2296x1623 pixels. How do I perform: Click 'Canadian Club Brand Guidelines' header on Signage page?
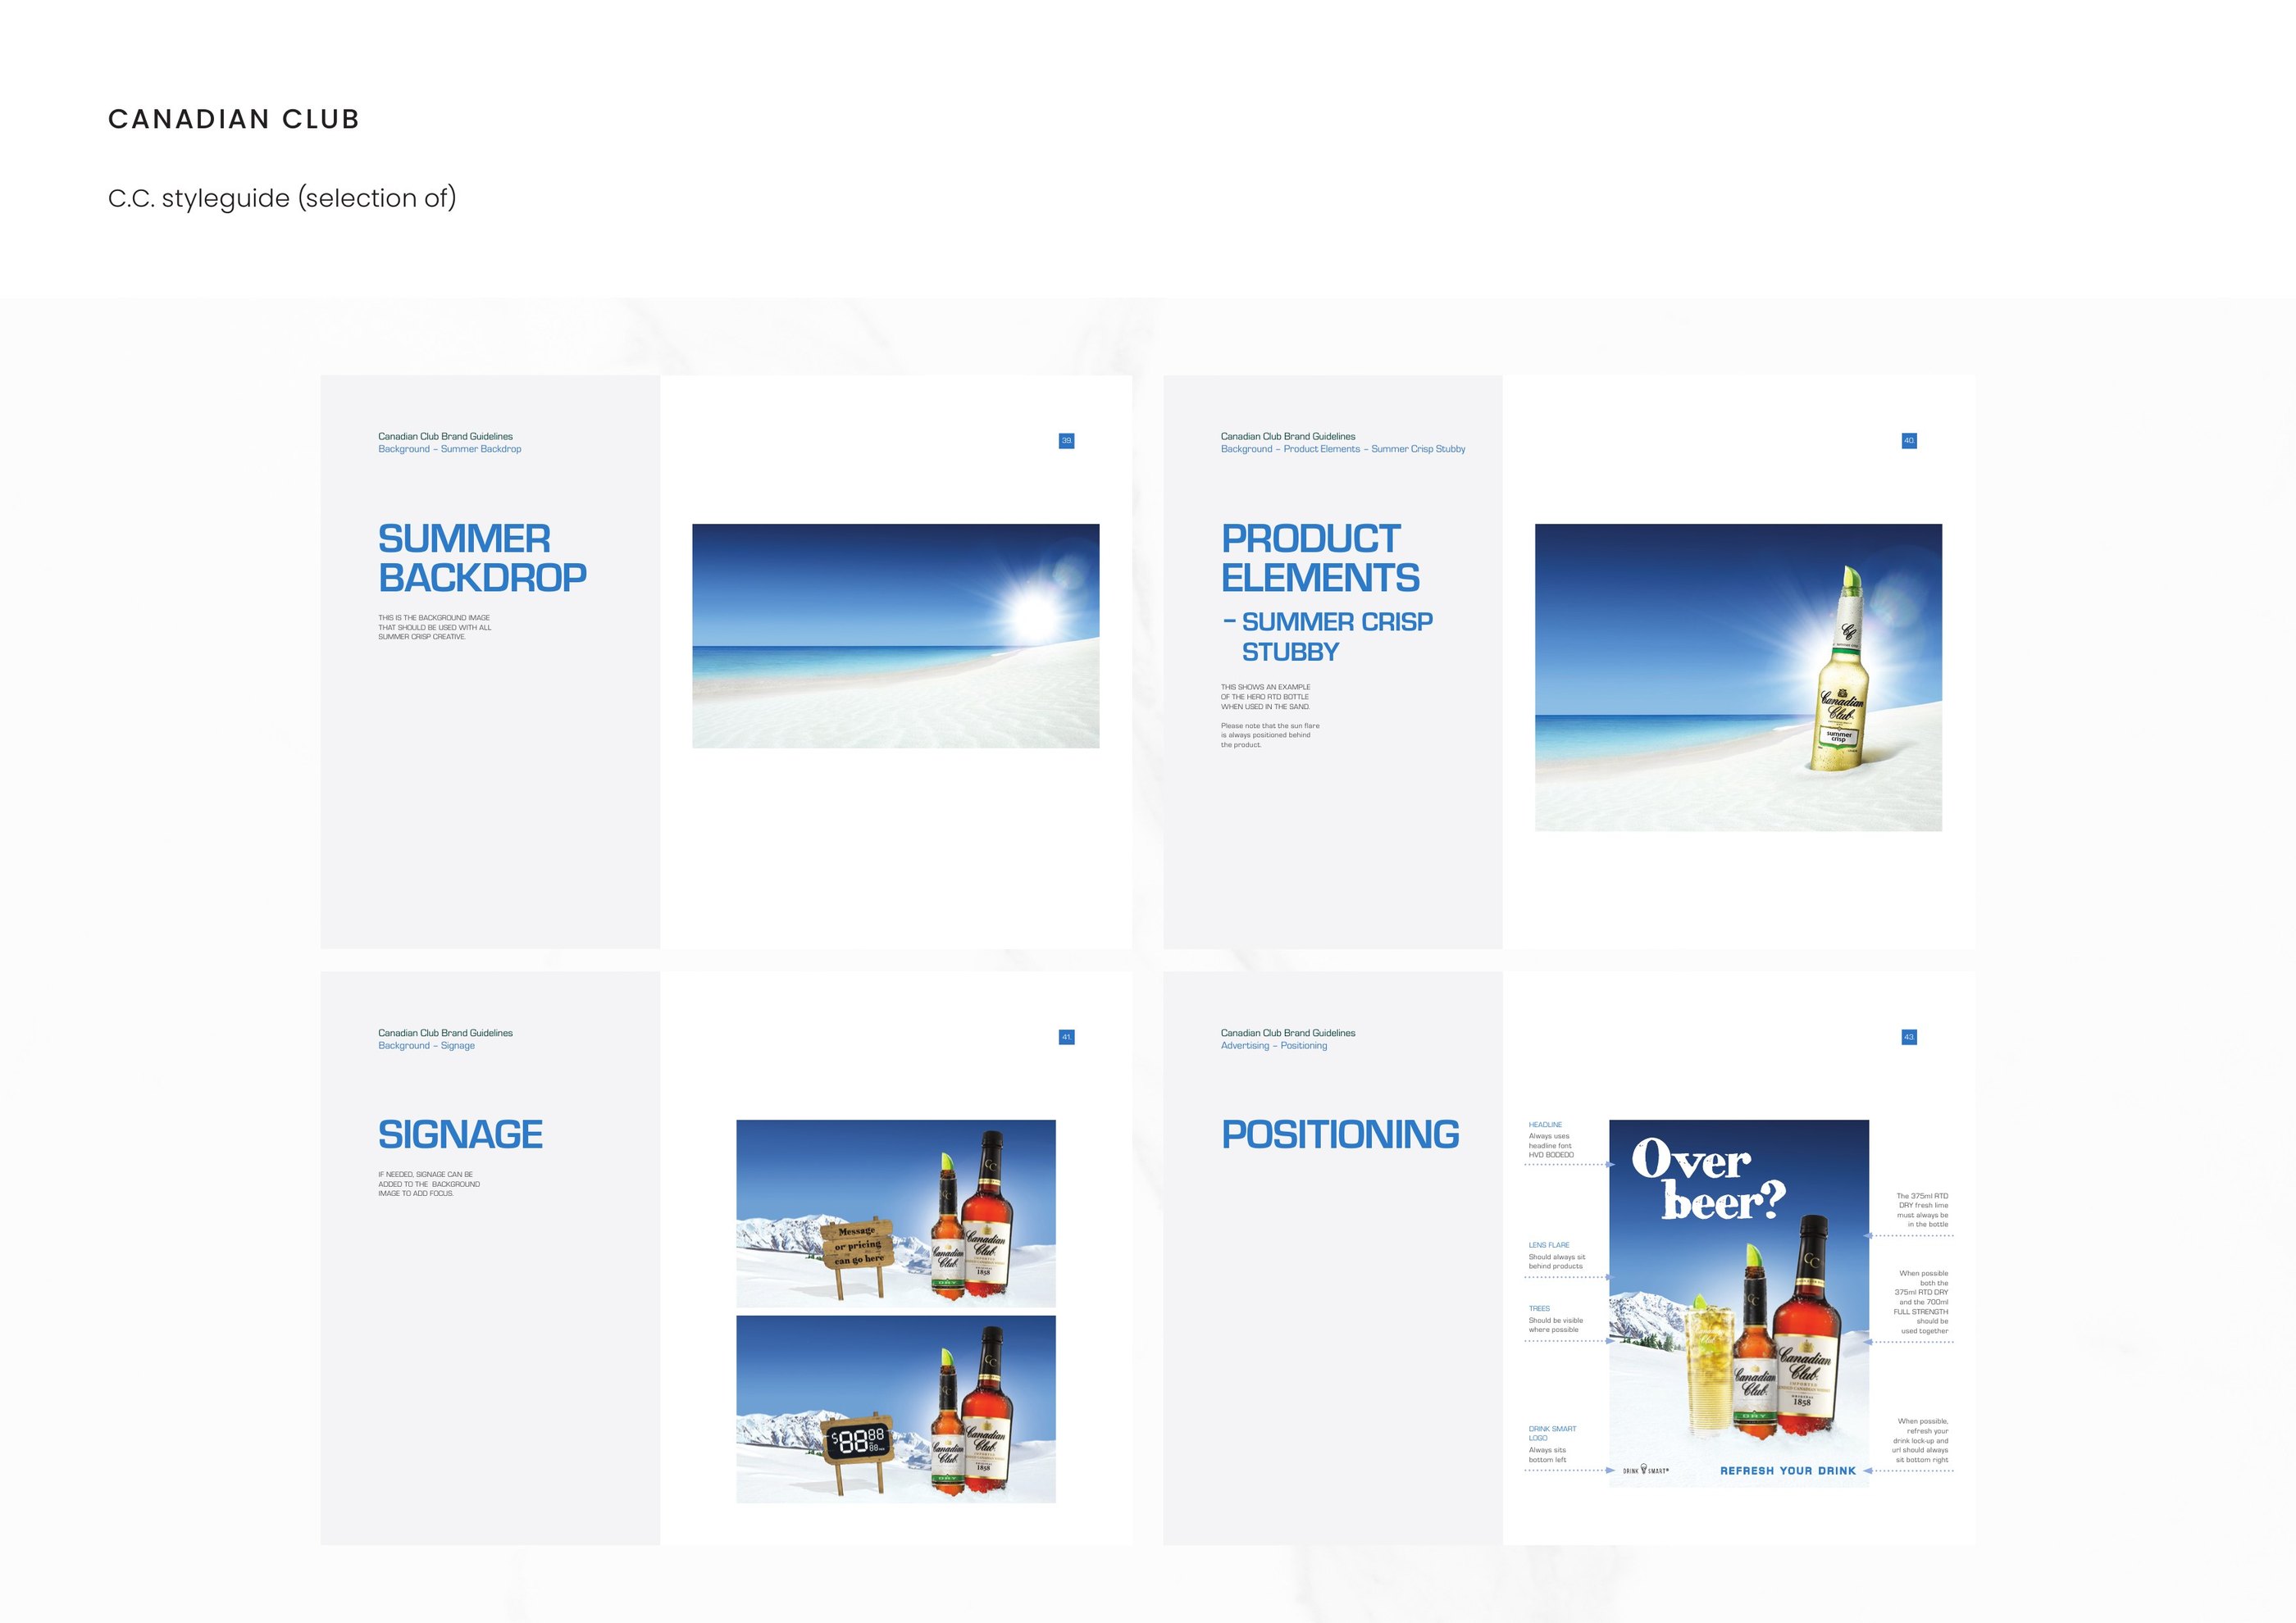point(445,1034)
